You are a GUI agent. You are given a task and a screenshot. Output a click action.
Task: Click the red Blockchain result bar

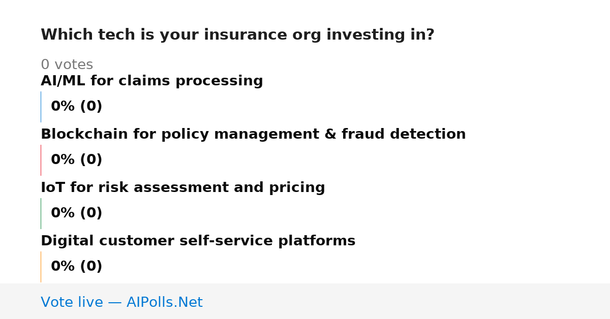tap(41, 160)
